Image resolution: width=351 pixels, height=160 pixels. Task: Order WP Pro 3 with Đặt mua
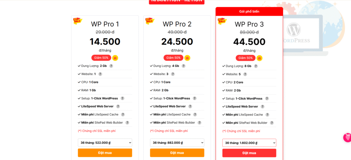pos(249,153)
